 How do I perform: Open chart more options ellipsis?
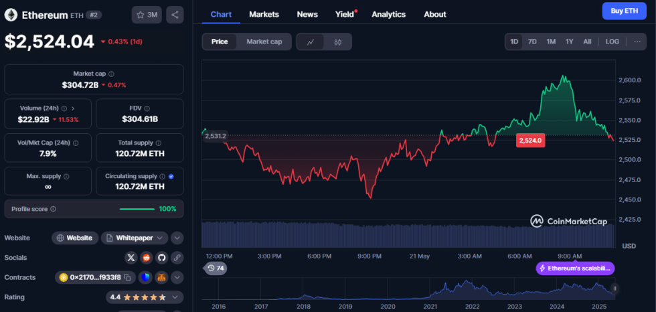[637, 42]
